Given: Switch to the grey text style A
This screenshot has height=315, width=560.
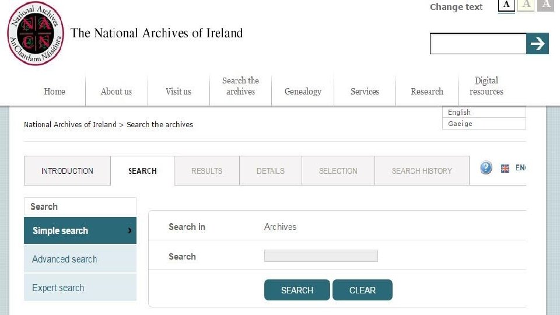Looking at the screenshot, I should (546, 5).
